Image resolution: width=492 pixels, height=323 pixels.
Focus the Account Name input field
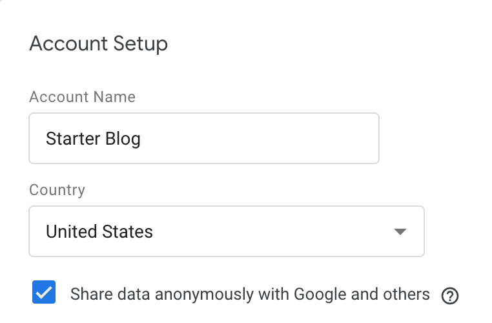tap(204, 138)
